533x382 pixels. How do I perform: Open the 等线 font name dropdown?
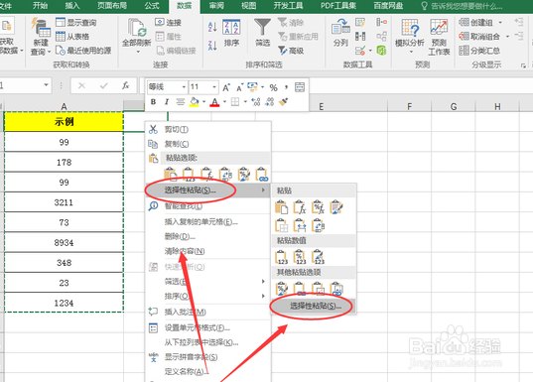pyautogui.click(x=184, y=87)
